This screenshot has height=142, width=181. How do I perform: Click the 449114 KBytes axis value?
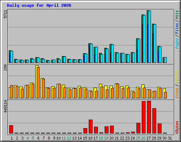click(5, 106)
